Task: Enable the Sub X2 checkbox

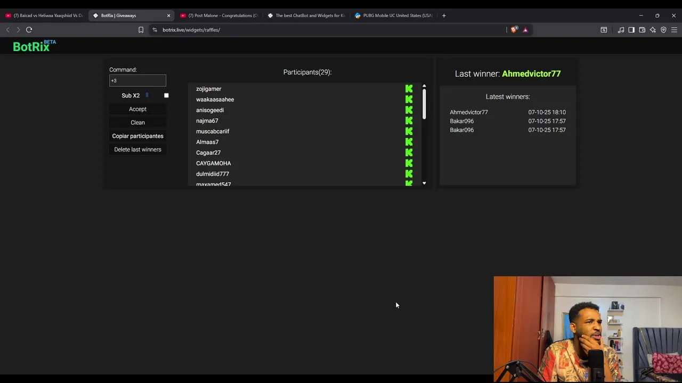Action: click(x=166, y=96)
